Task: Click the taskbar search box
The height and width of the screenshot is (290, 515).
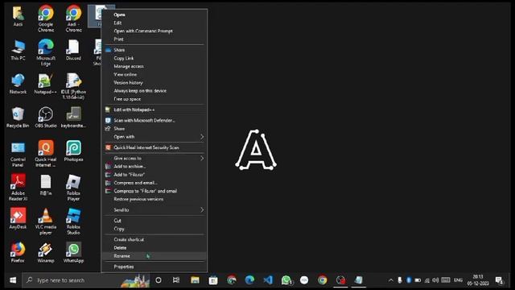Action: (x=85, y=280)
